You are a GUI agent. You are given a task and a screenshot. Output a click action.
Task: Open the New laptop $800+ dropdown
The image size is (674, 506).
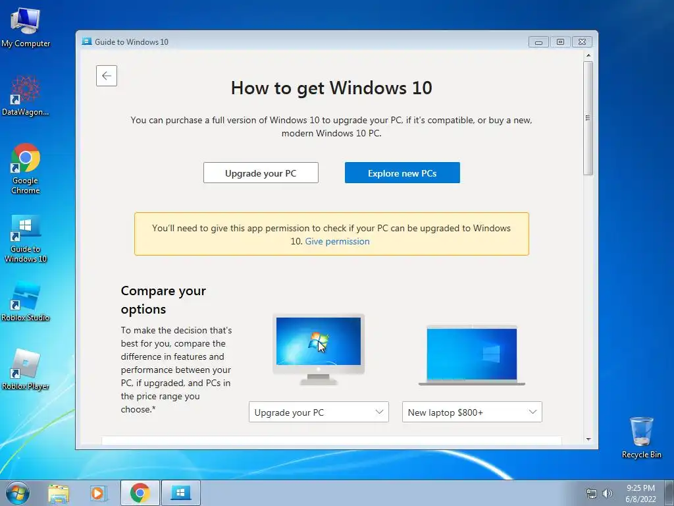pos(472,412)
